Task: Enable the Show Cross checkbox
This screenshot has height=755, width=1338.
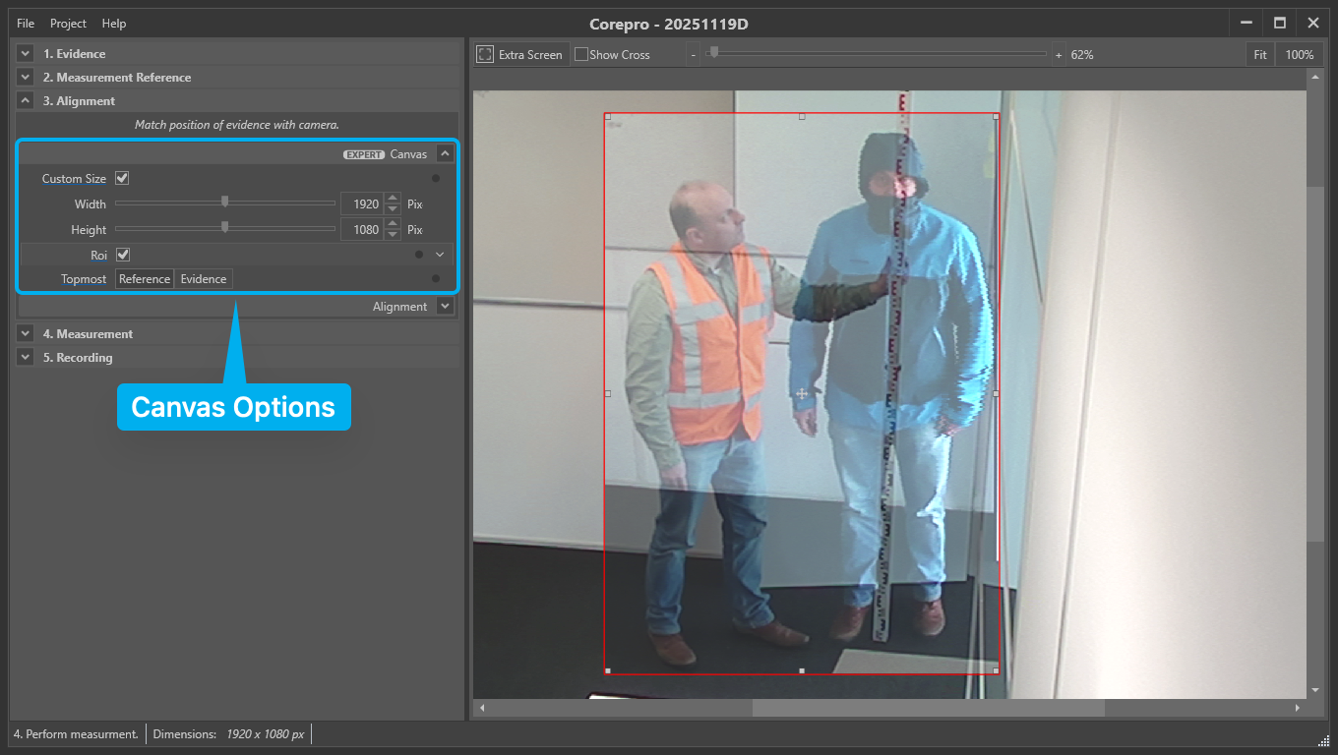Action: pyautogui.click(x=579, y=54)
